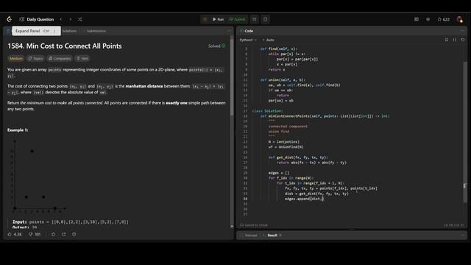Viewport: 471px width, 265px height.
Task: Click Daily Question label
Action: click(x=40, y=19)
